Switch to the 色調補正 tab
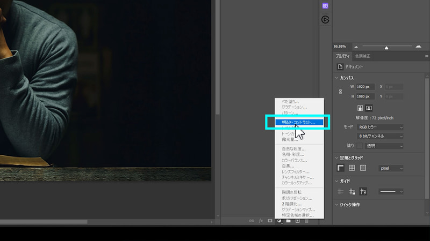This screenshot has height=241, width=430. coord(362,56)
